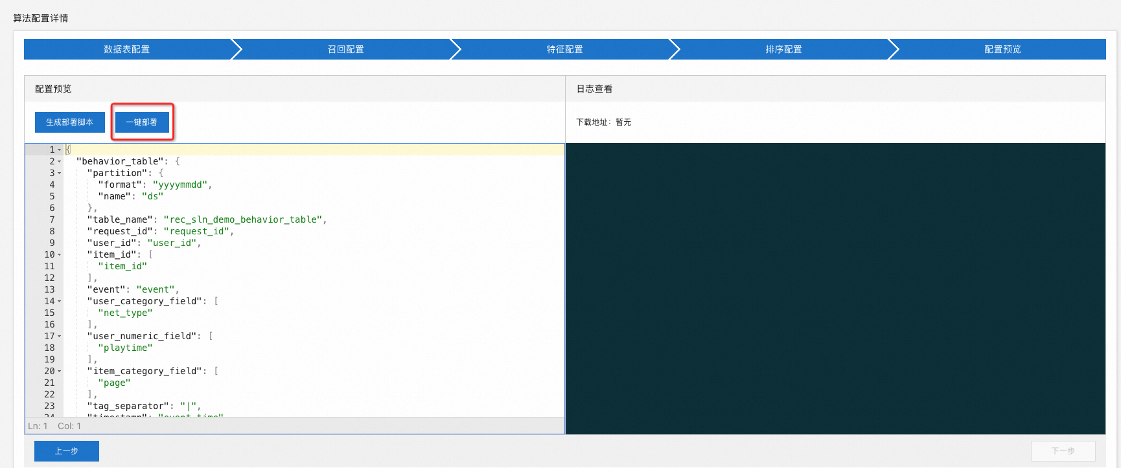
Task: Click the 下一步 button
Action: [1063, 451]
